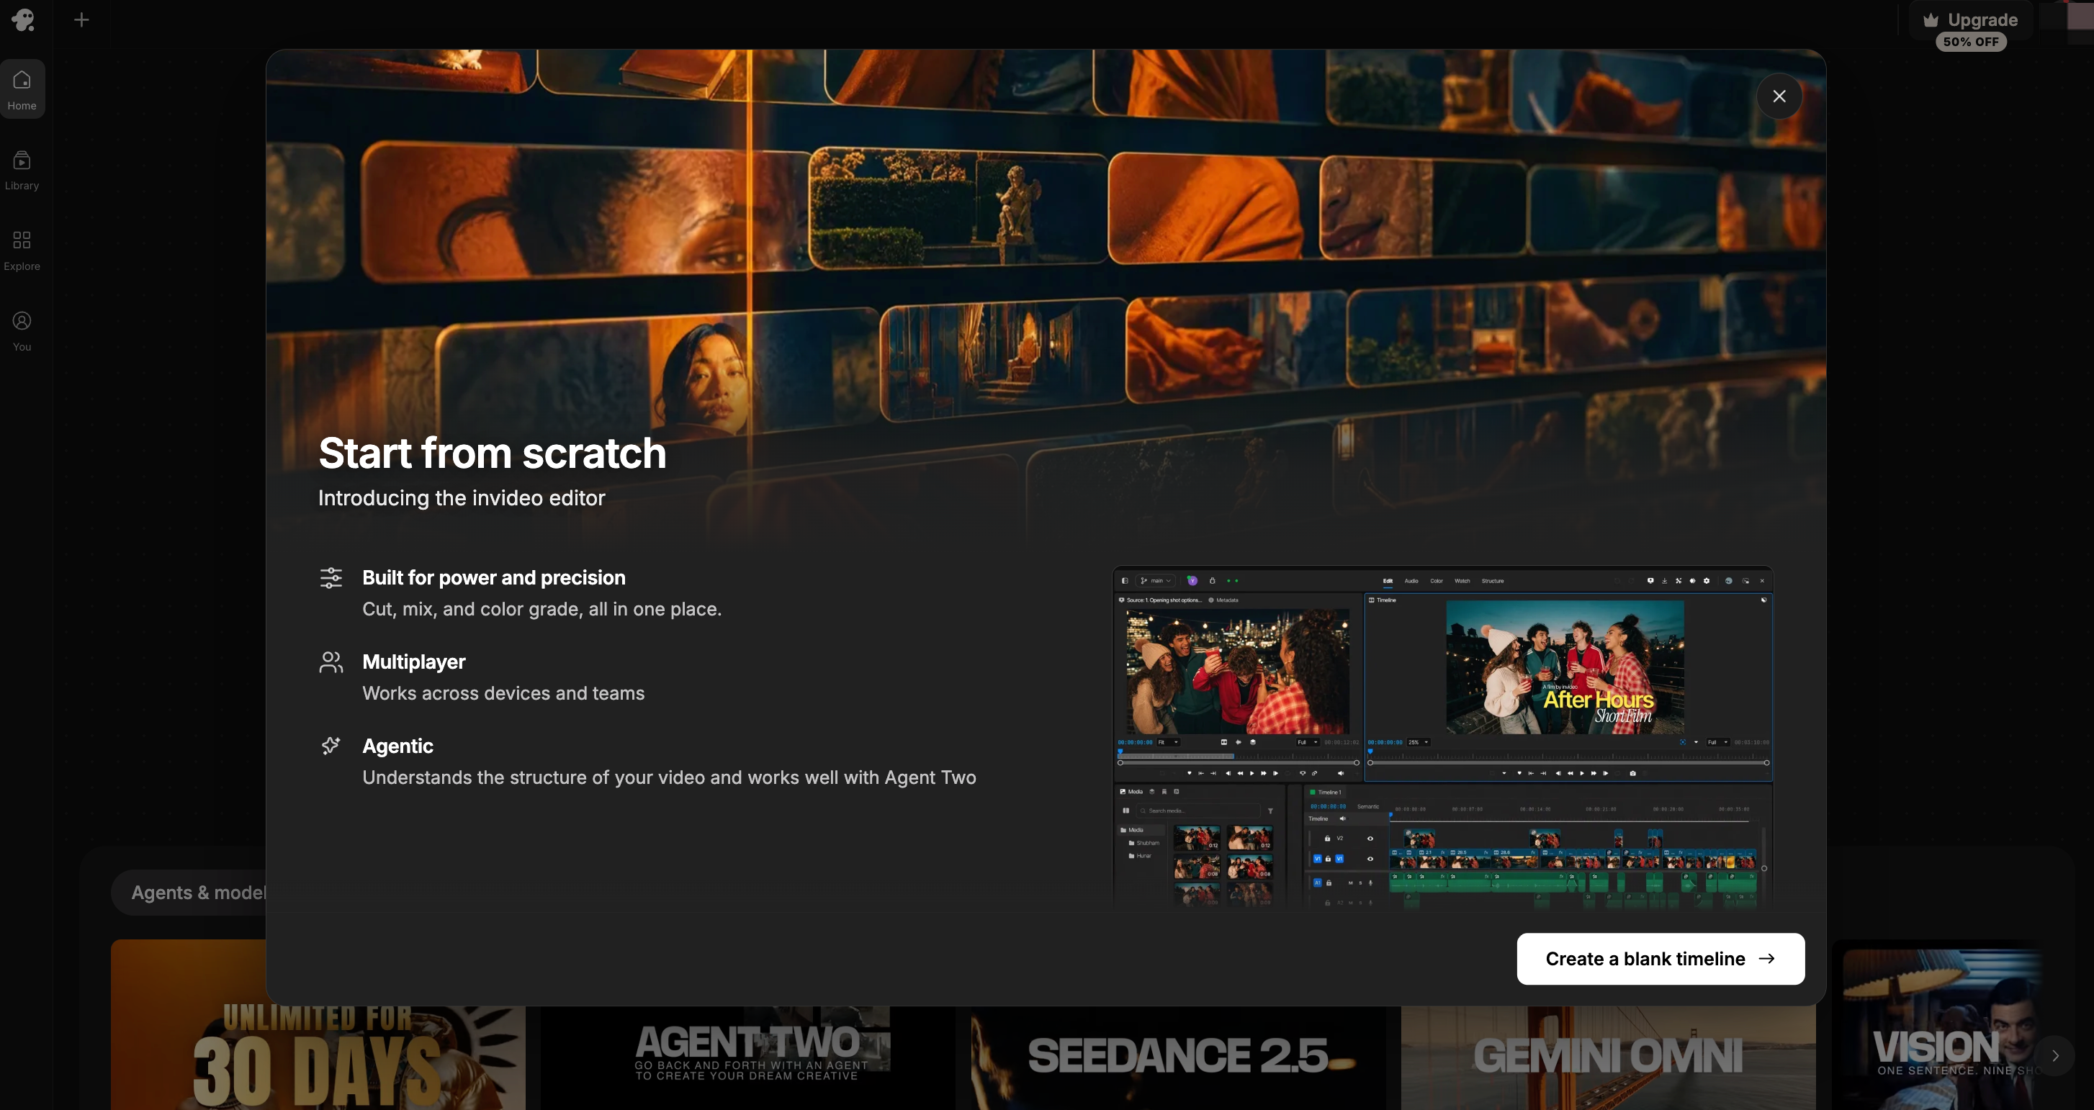Click the Agentic heading text

tap(397, 746)
